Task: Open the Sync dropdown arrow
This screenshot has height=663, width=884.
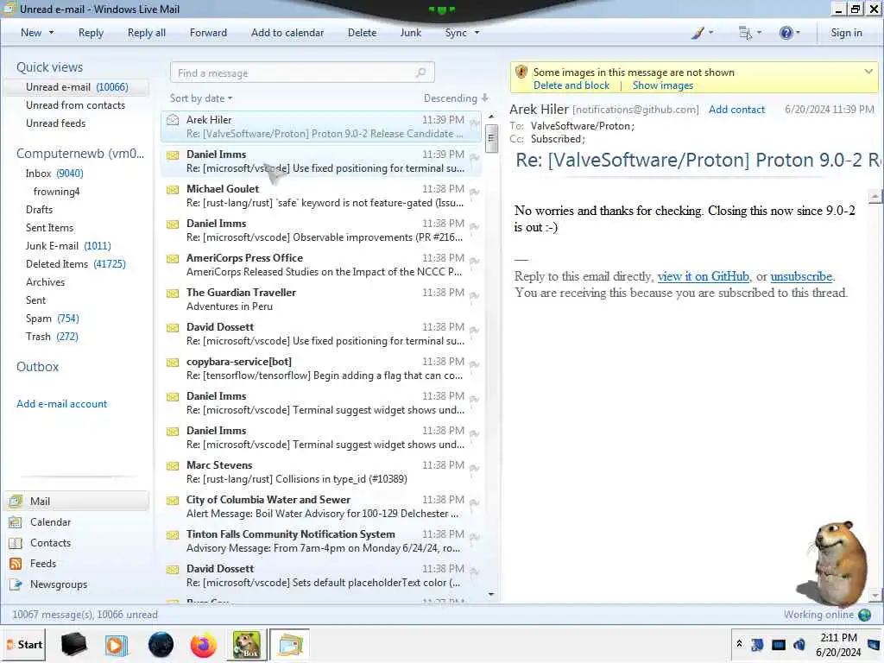Action: tap(477, 33)
